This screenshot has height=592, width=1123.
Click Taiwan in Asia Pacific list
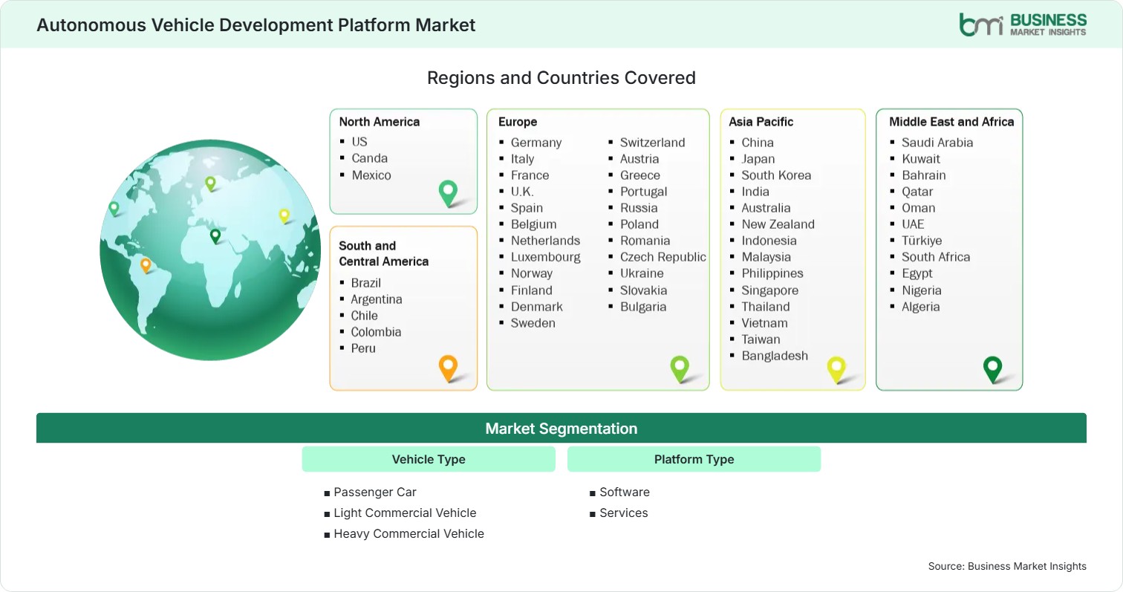[760, 339]
